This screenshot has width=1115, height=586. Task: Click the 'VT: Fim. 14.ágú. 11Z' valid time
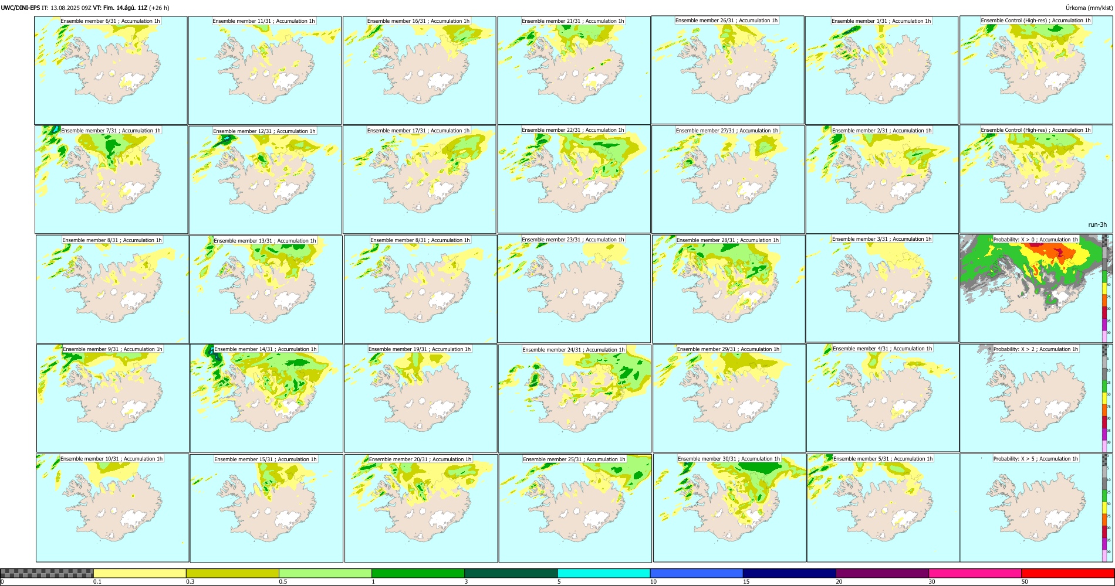[x=120, y=8]
